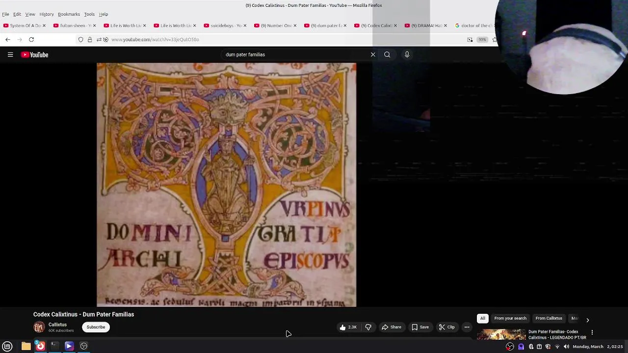Select the All filter chip
Screen dimensions: 628x353
[483, 318]
